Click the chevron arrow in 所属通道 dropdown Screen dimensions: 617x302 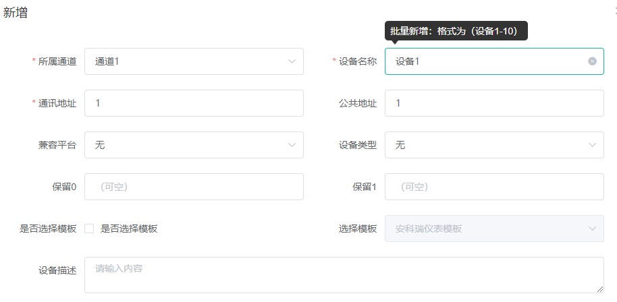[x=292, y=61]
